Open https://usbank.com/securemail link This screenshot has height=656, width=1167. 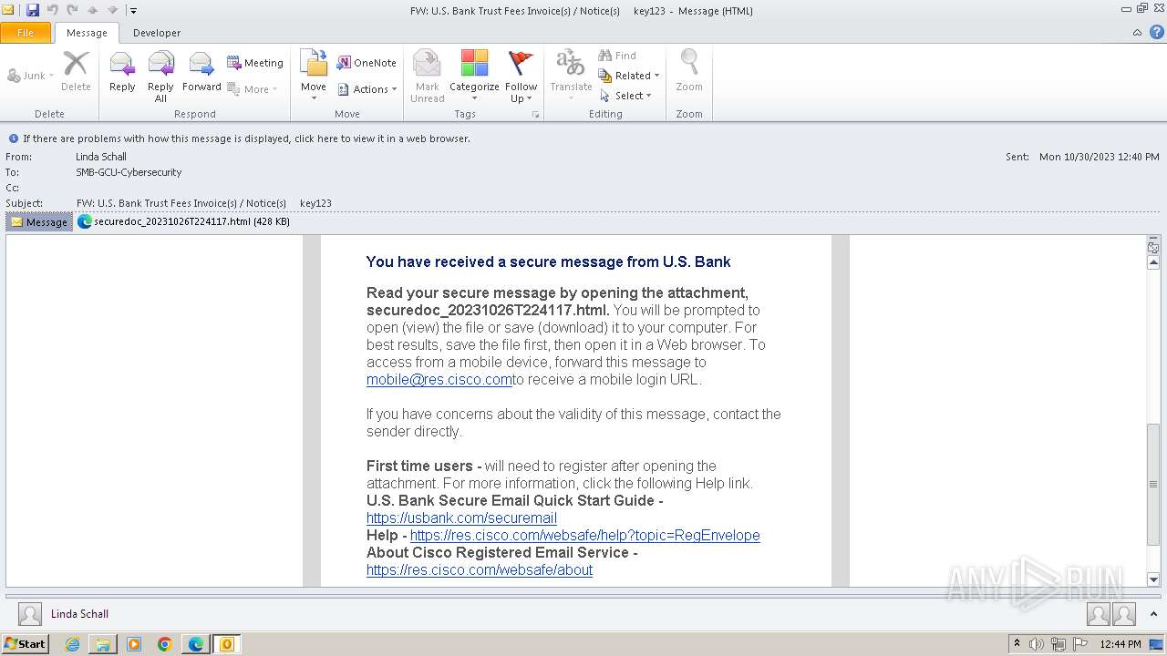pos(461,518)
